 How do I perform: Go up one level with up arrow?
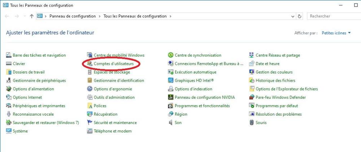(32, 16)
